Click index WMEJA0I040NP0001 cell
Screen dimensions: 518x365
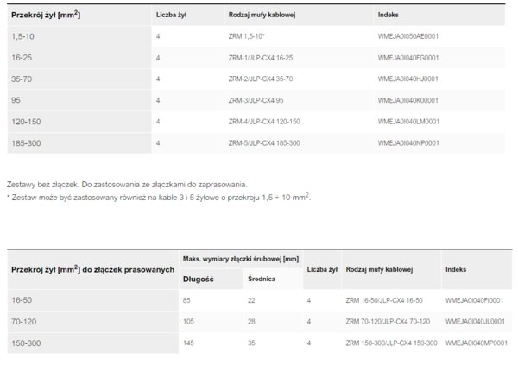[408, 143]
